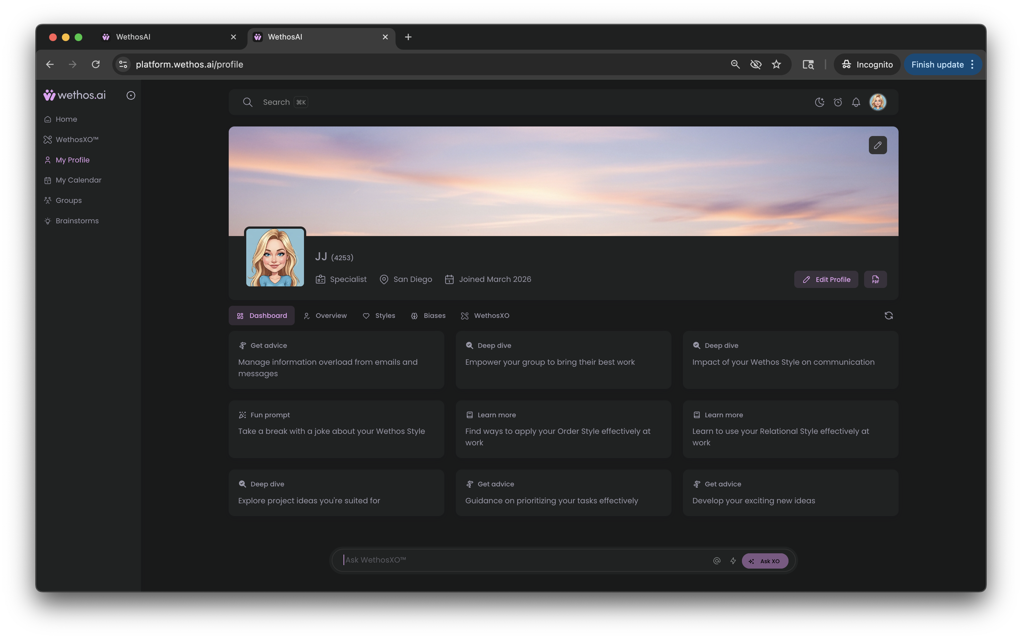
Task: Switch to the Styles tab
Action: pos(379,316)
